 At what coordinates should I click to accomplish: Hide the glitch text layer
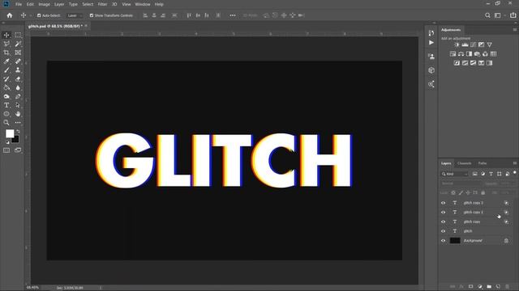(444, 231)
